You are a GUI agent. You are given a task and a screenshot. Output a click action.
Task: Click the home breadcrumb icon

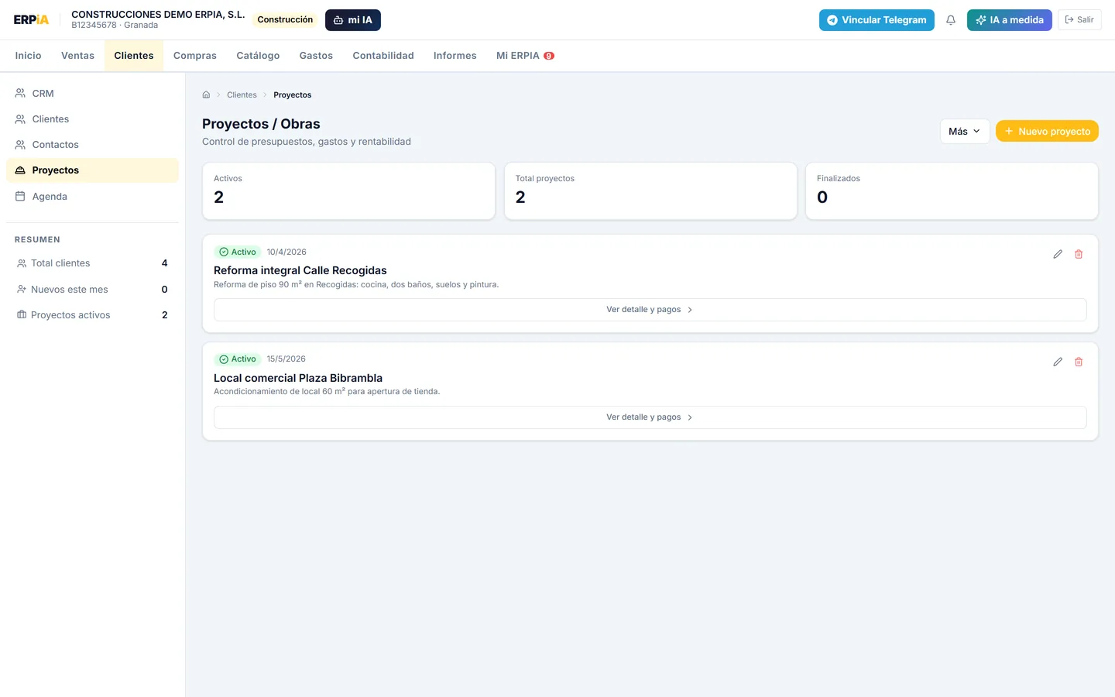click(206, 95)
